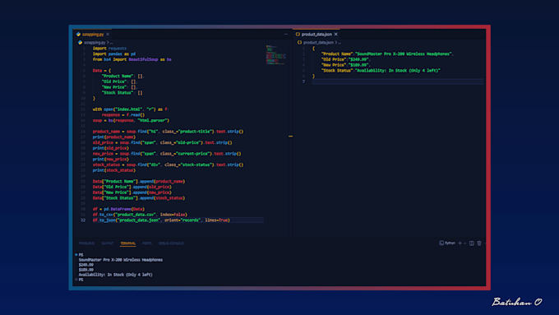This screenshot has width=559, height=315.
Task: Click the yellow overview ruler marker
Action: tap(290, 137)
